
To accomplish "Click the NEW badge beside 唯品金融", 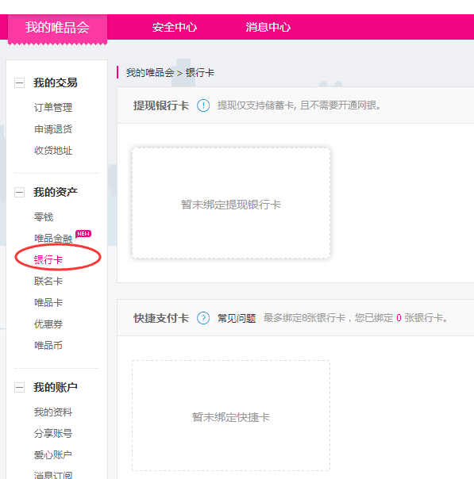I will [83, 234].
